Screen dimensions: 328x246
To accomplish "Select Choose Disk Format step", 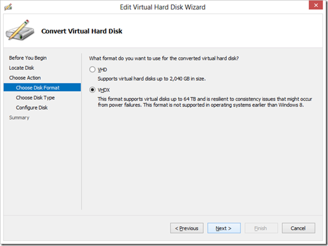I will (x=37, y=88).
